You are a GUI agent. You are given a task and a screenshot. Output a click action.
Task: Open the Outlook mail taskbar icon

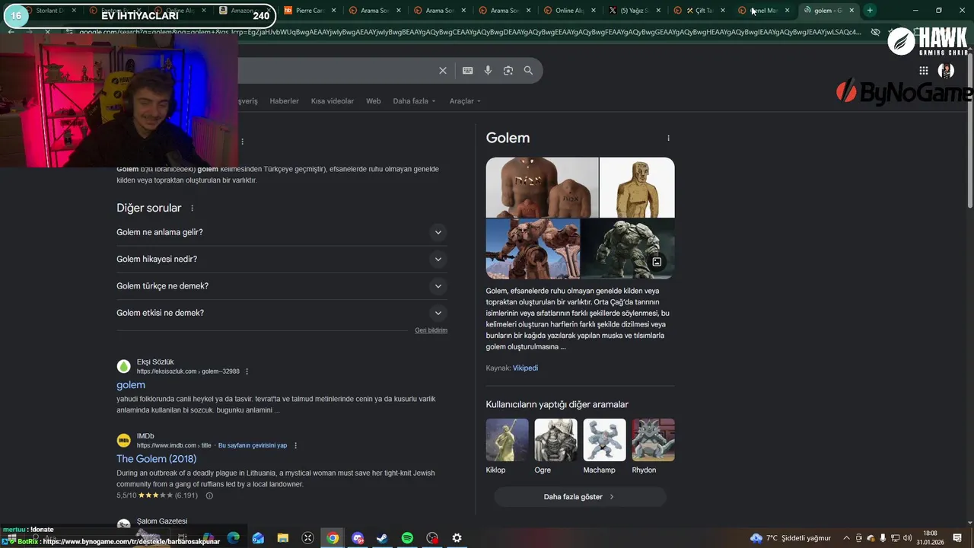click(x=258, y=538)
